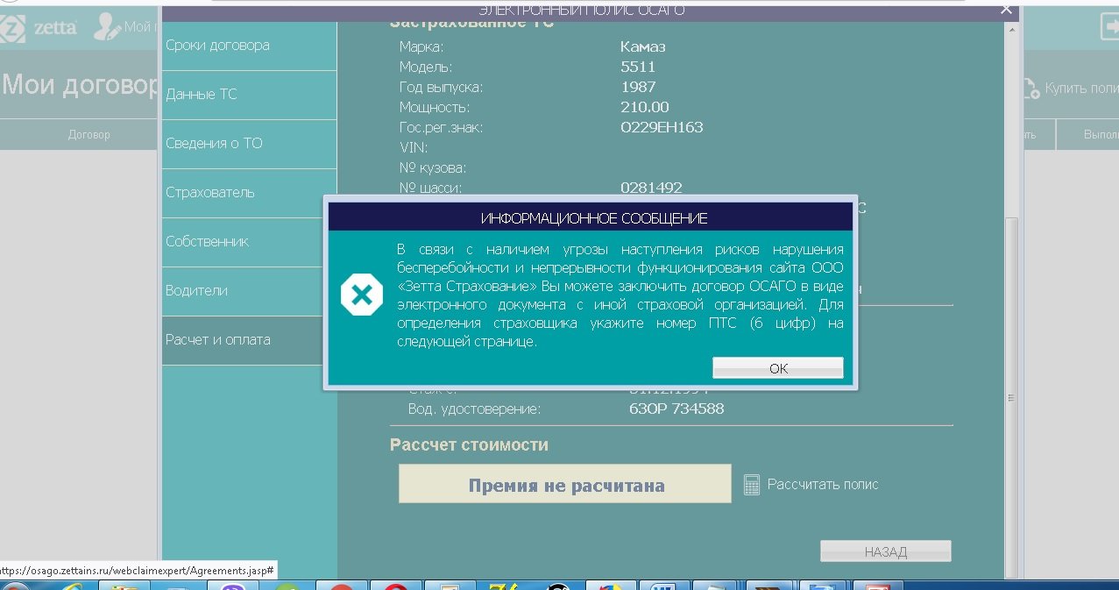Viewport: 1119px width, 590px height.
Task: Select the power value 210.00
Action: click(644, 107)
